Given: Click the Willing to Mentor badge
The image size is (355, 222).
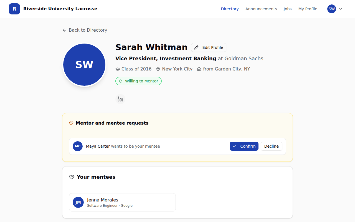Looking at the screenshot, I should pos(138,81).
